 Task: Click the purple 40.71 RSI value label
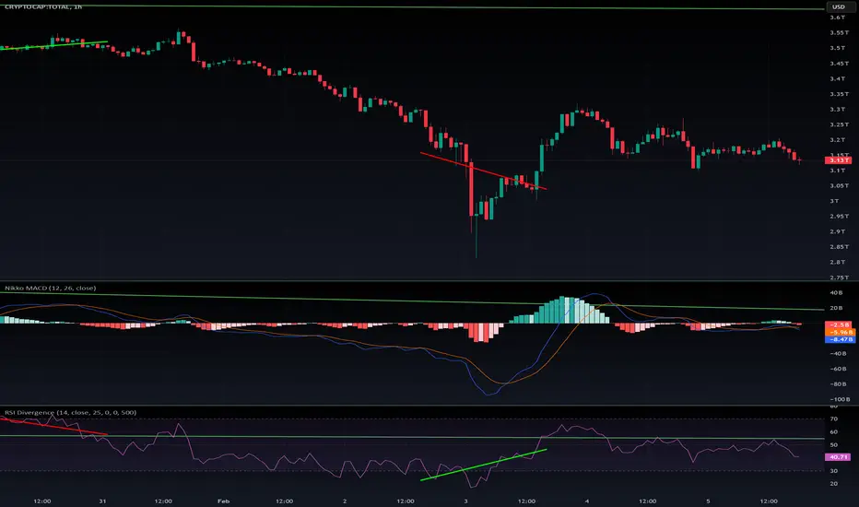[x=838, y=456]
